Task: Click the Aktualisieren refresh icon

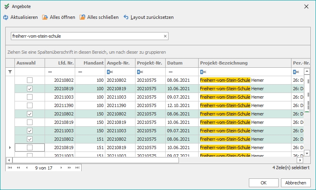Action: [6, 17]
